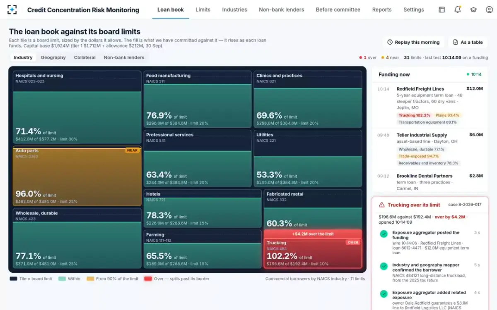
Task: Open the graduation cap learning icon
Action: 473,10
